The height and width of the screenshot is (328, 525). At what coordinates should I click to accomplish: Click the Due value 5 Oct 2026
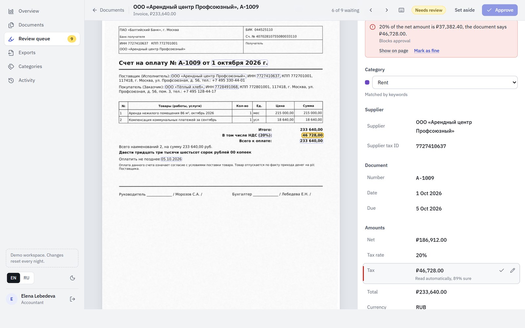click(429, 209)
